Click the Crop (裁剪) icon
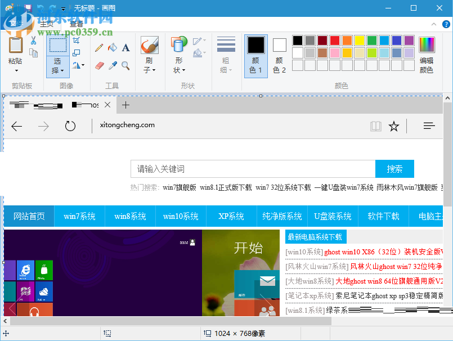Screen dimensions: 453x341 [76, 41]
